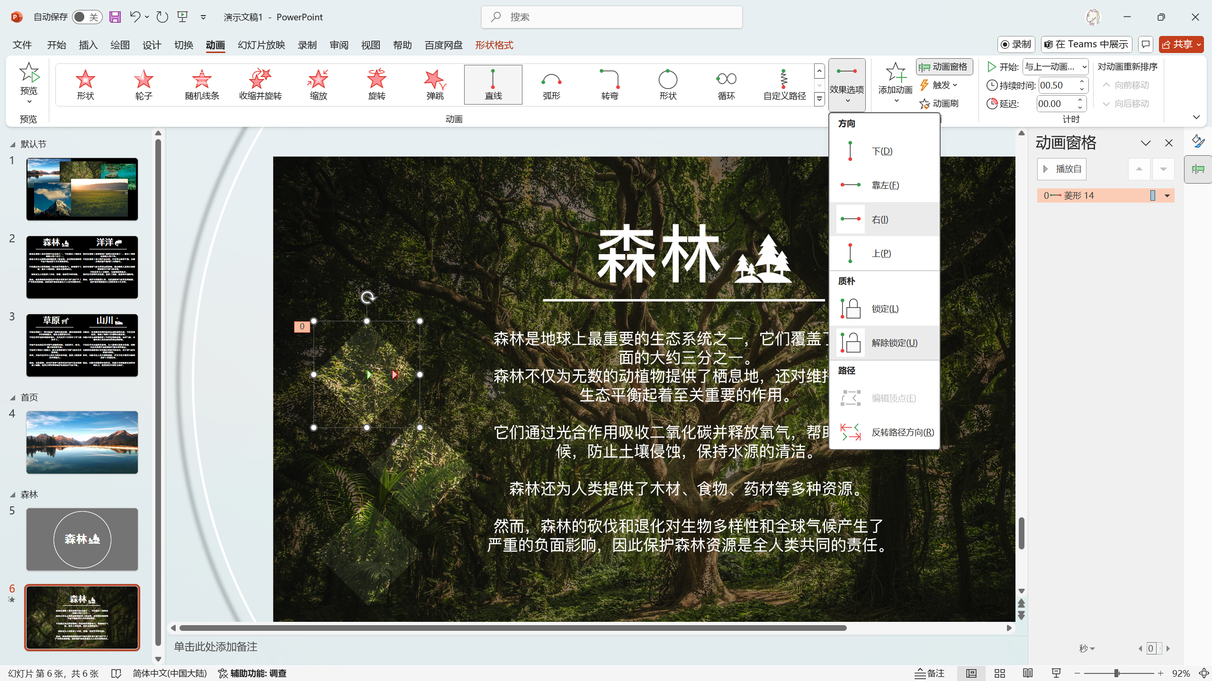
Task: Choose the 随机线条 animation effect
Action: click(x=202, y=85)
